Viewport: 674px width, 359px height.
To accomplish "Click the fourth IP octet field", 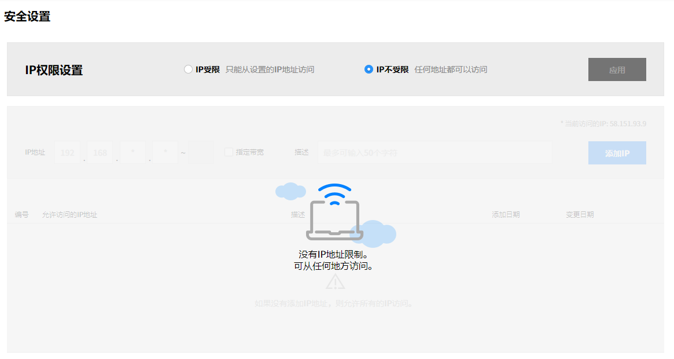I will (165, 152).
